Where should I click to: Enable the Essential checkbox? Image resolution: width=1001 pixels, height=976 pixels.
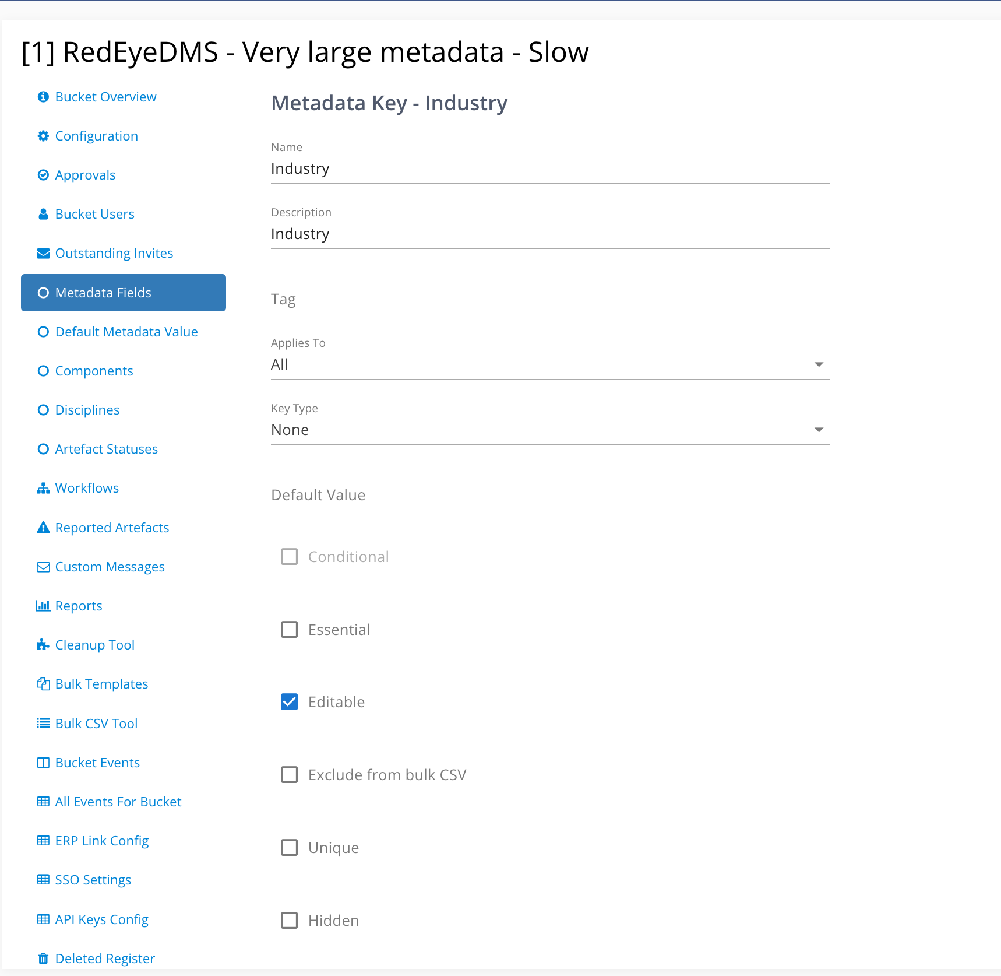click(x=290, y=630)
